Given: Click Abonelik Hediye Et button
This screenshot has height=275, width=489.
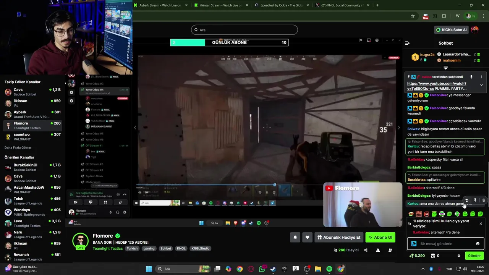Looking at the screenshot, I should 339,237.
